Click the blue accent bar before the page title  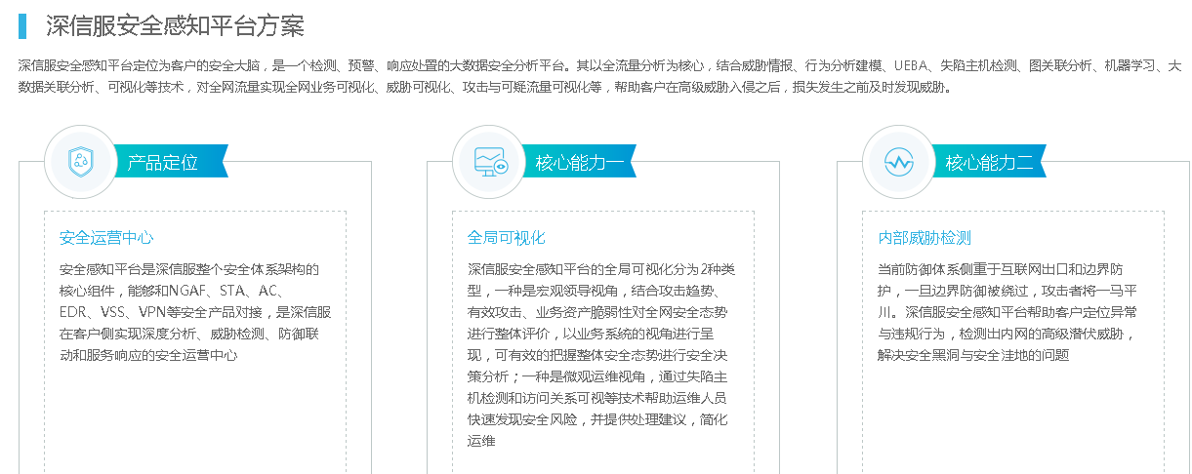click(22, 25)
